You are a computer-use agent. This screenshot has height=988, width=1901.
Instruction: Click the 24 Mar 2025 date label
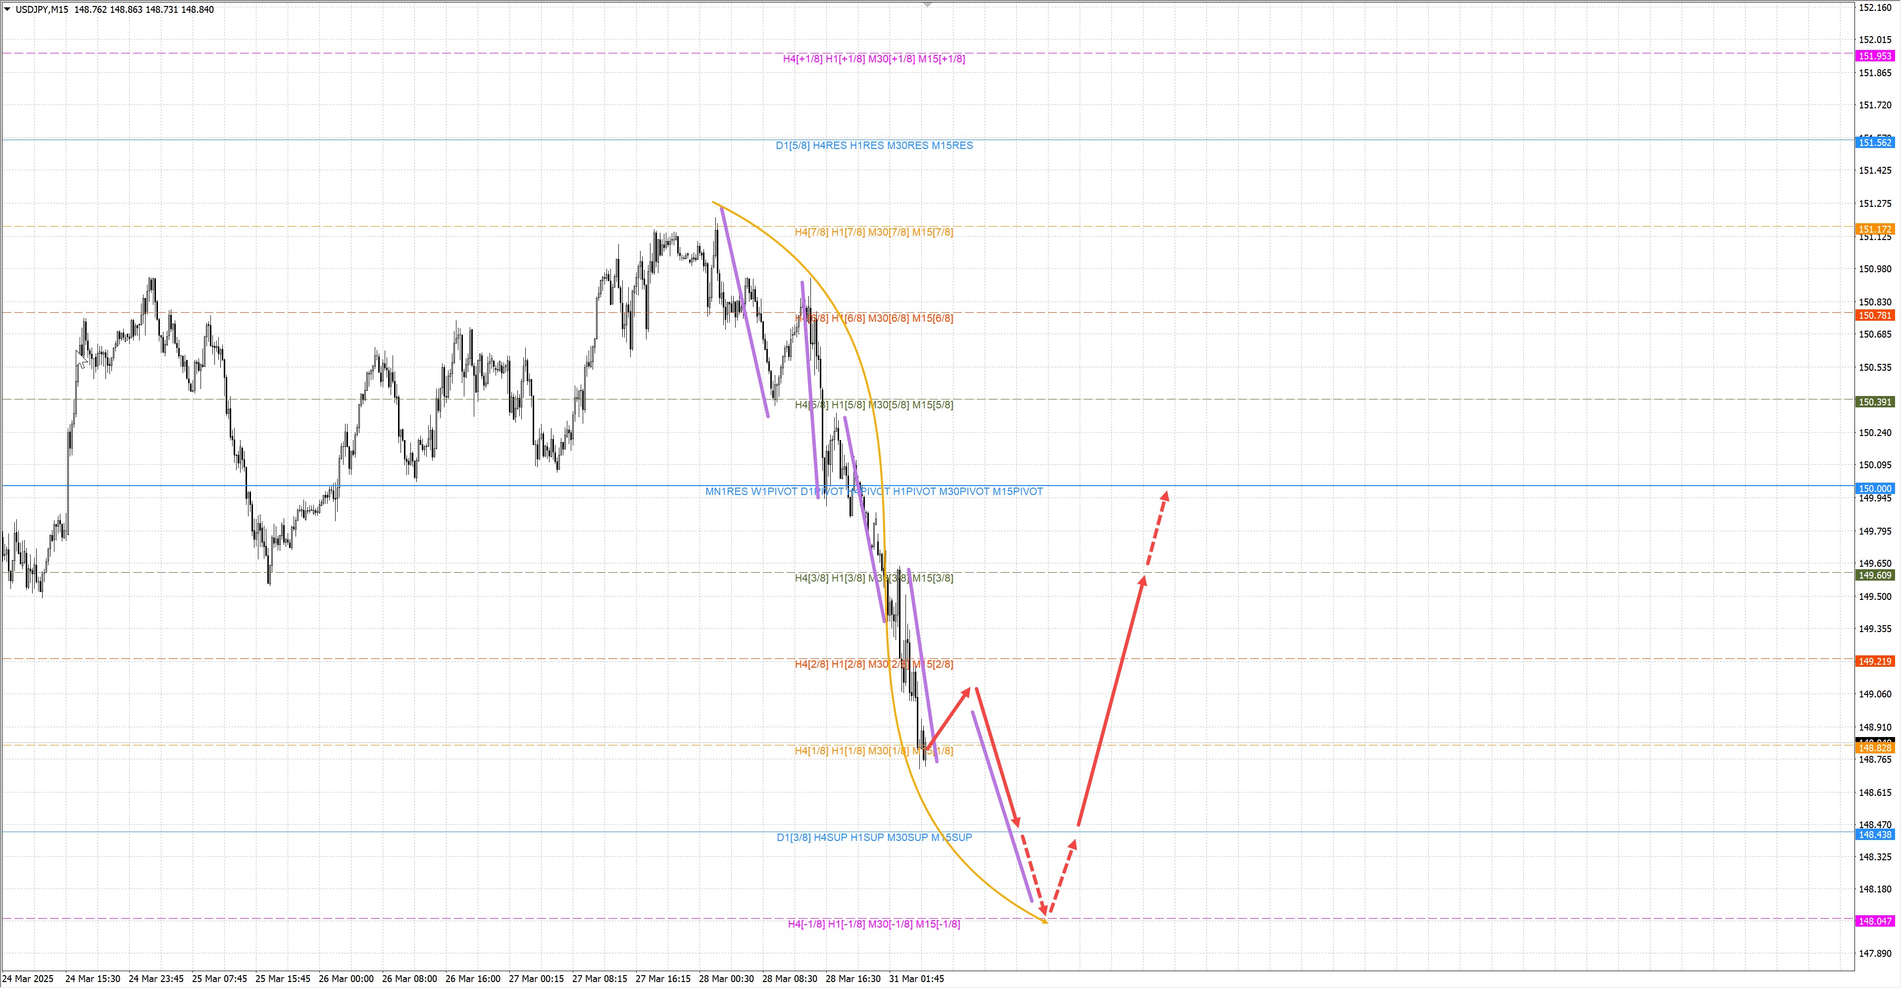[28, 979]
